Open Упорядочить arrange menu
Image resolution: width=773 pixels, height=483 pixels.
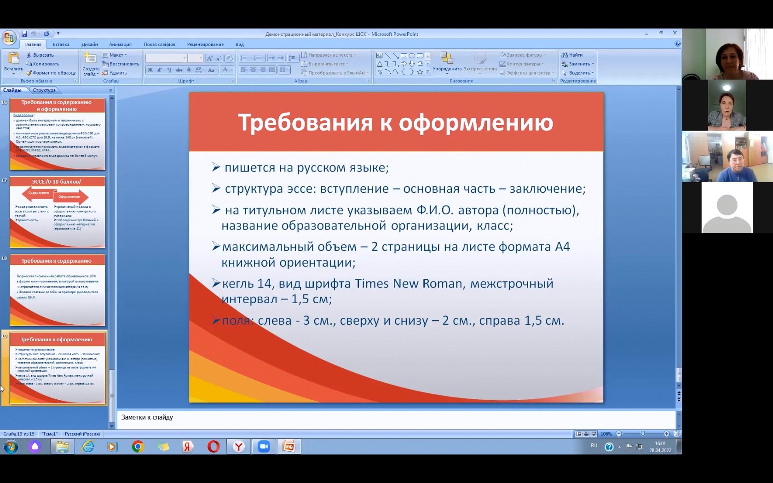pos(447,63)
